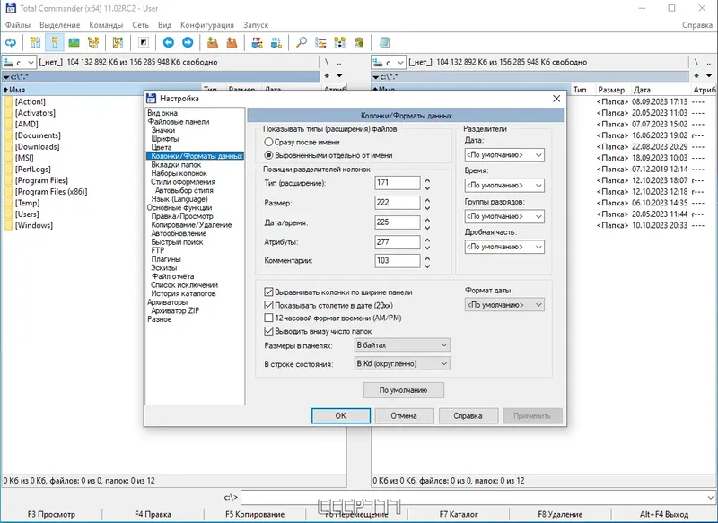The image size is (718, 523).
Task: Click the 'F5 Копирование' function button
Action: click(255, 514)
